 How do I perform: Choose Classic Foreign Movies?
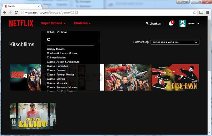point(61,74)
